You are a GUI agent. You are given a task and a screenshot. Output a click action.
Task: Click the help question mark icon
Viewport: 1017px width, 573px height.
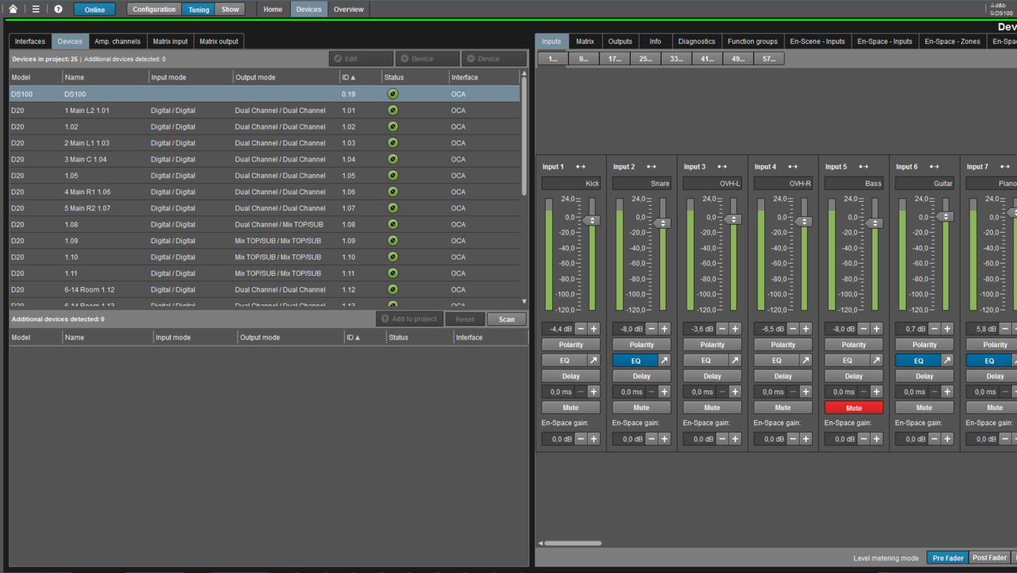click(x=58, y=10)
